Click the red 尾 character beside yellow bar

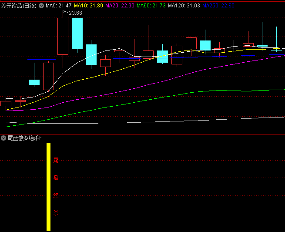[56, 160]
